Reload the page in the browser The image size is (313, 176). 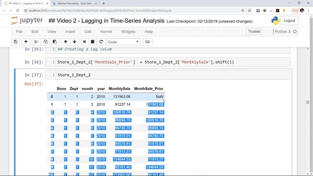click(x=18, y=11)
